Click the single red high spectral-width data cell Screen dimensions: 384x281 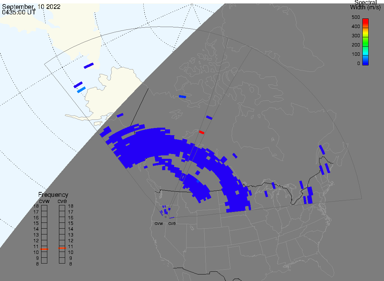pyautogui.click(x=202, y=132)
